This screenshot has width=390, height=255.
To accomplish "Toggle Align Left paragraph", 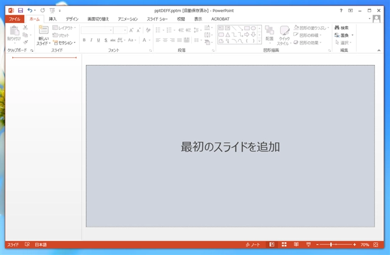I will point(158,40).
